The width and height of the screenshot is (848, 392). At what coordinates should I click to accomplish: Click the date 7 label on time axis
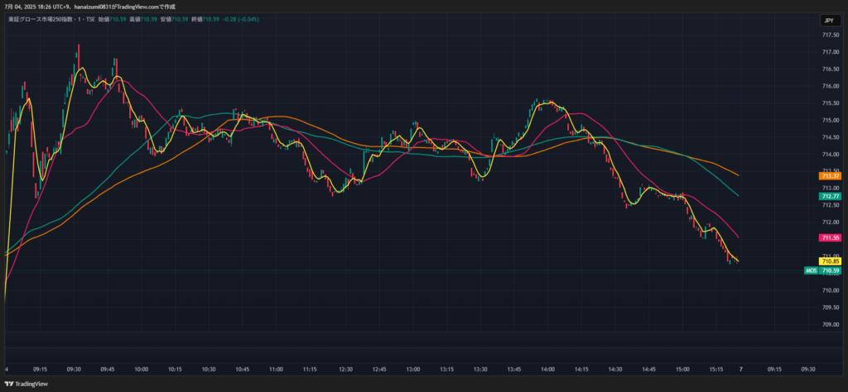click(741, 370)
